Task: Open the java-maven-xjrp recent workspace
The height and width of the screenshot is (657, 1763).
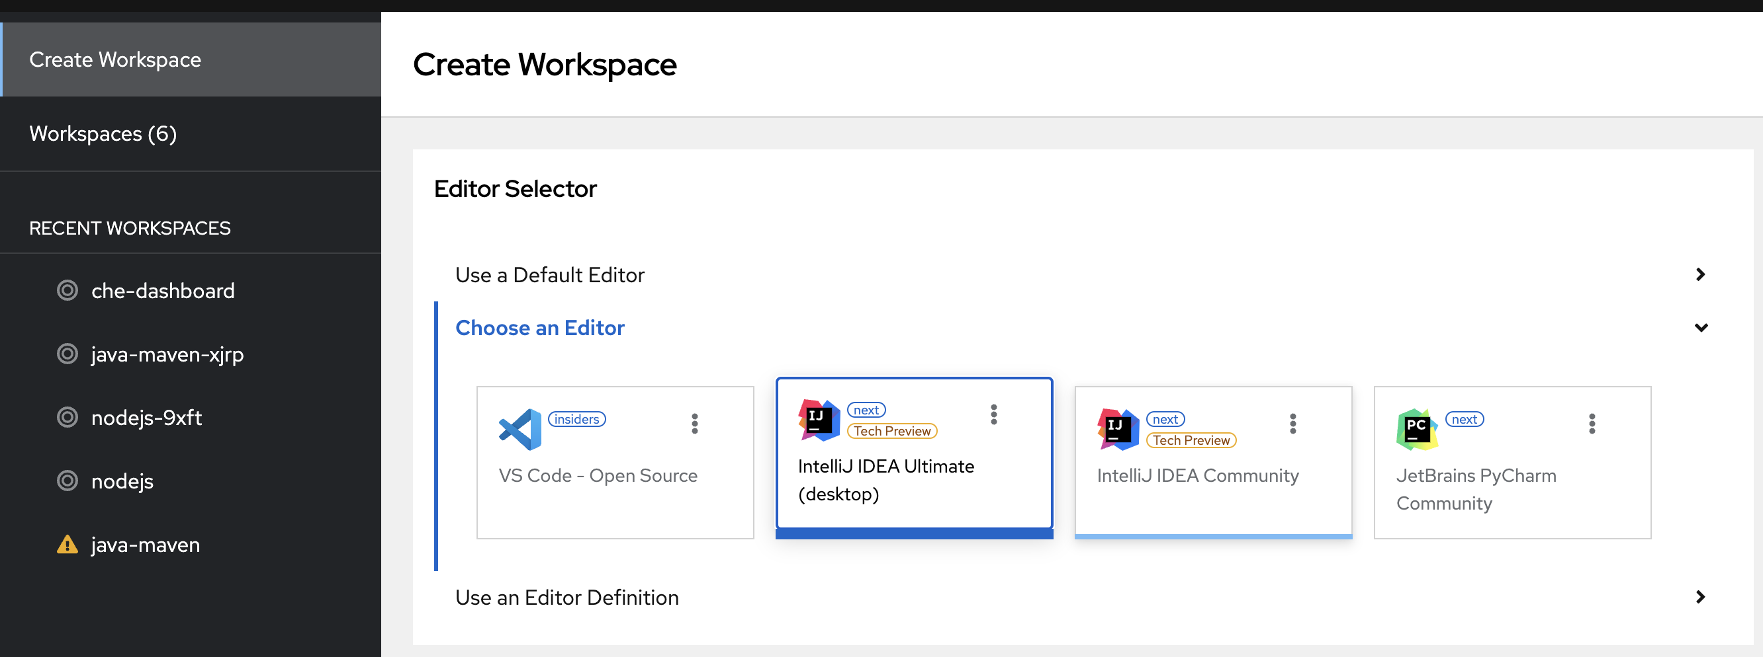Action: (x=167, y=354)
